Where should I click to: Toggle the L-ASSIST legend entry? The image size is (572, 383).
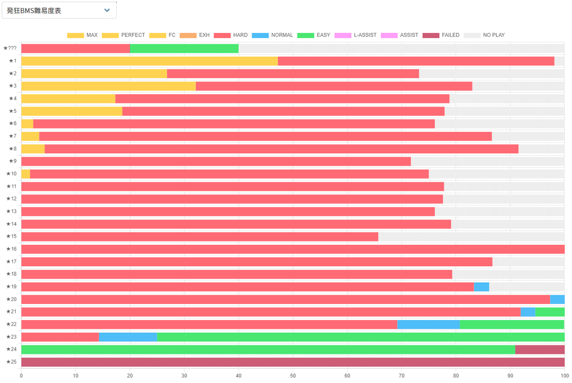(x=356, y=35)
